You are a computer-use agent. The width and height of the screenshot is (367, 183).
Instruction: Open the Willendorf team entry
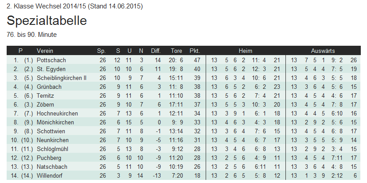click(51, 175)
